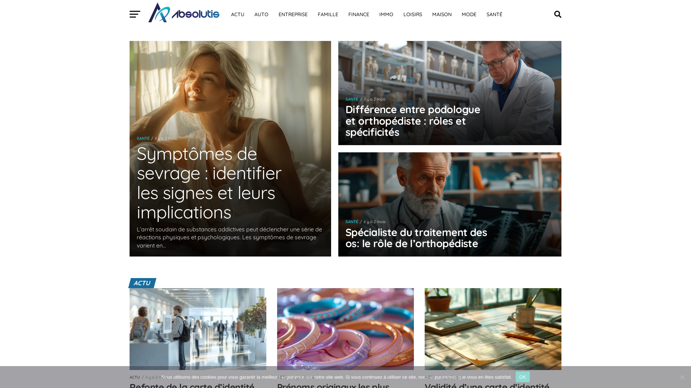Navigate to the FINANCE category
Screen dimensions: 691x388
pos(359,14)
